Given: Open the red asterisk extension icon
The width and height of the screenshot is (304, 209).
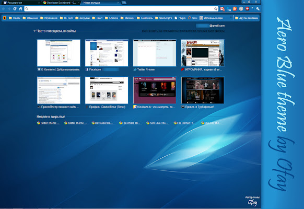Looking at the screenshot, I should 247,9.
